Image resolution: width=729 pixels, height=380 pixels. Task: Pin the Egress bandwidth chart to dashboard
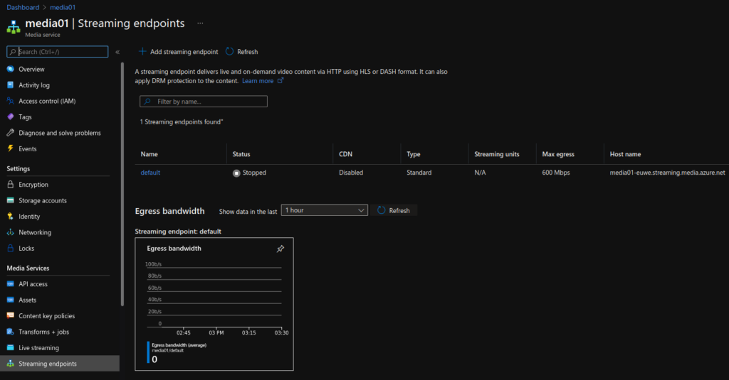pyautogui.click(x=280, y=249)
